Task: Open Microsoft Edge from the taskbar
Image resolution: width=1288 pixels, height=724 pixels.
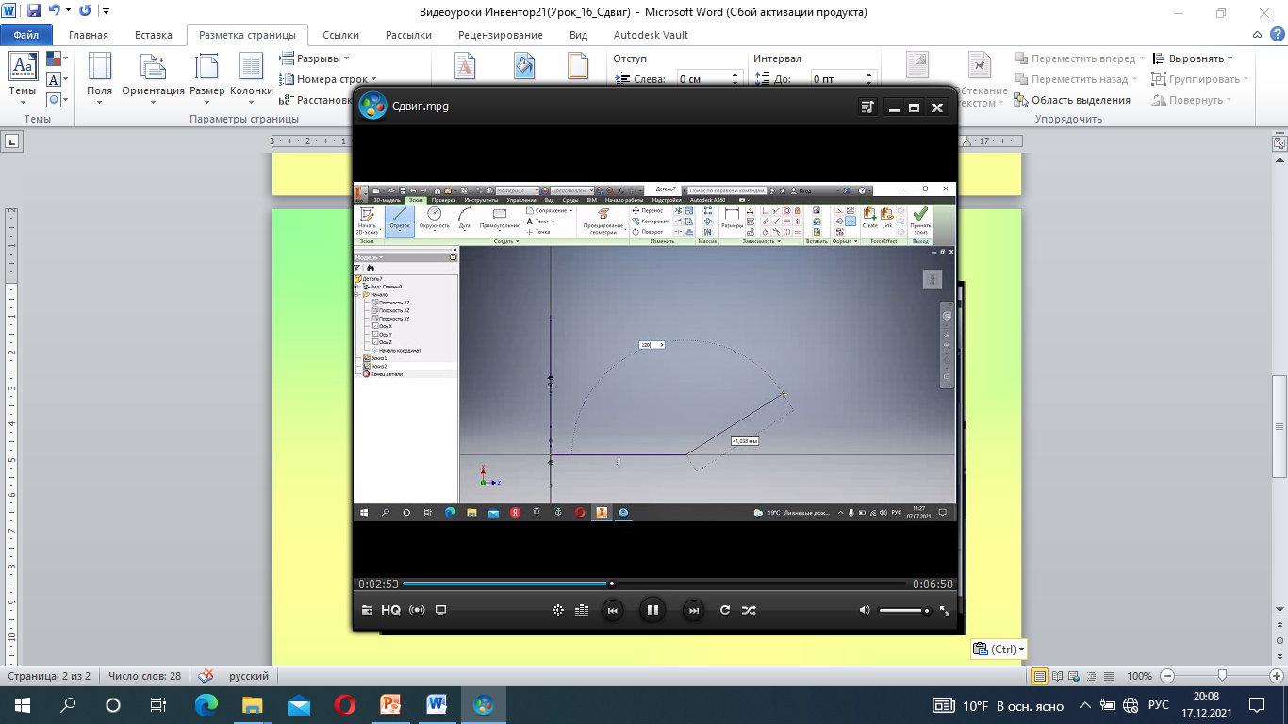Action: pos(206,704)
